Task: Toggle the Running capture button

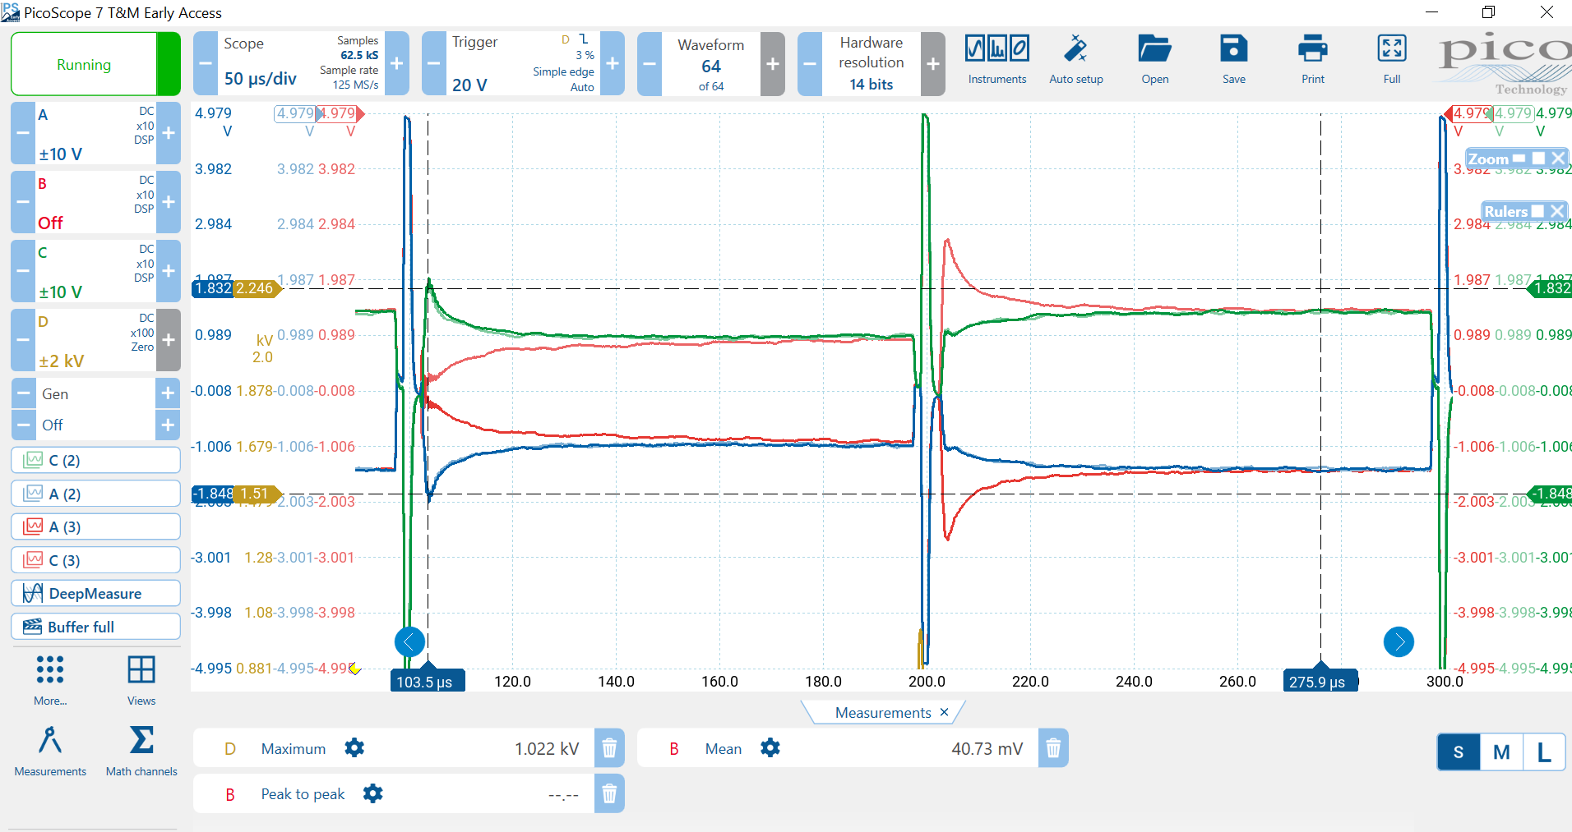Action: pos(84,64)
